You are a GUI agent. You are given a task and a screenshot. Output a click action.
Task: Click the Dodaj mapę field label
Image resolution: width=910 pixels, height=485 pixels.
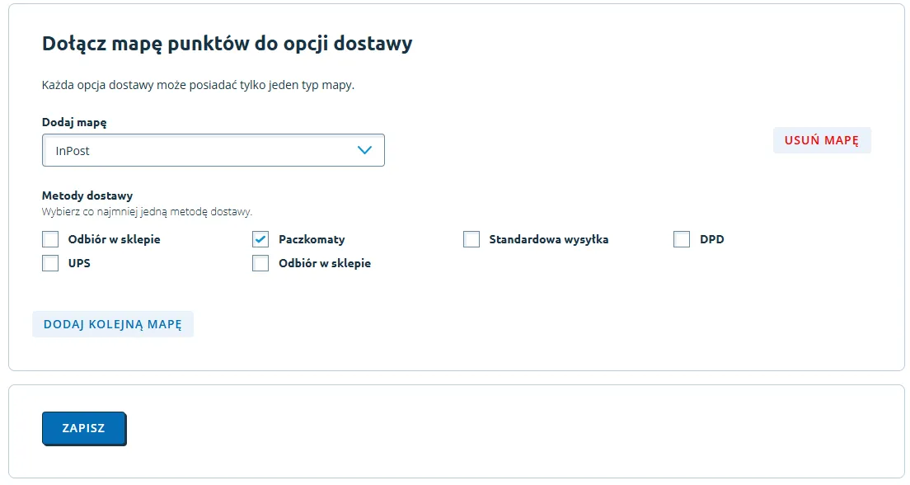(x=74, y=122)
